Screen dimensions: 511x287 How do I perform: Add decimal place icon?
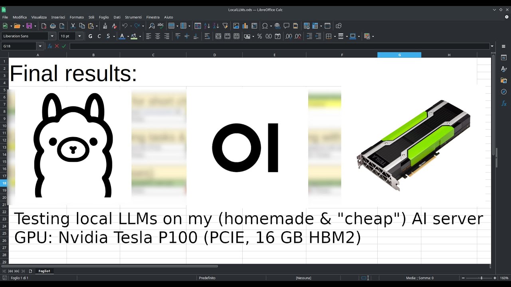[x=289, y=36]
